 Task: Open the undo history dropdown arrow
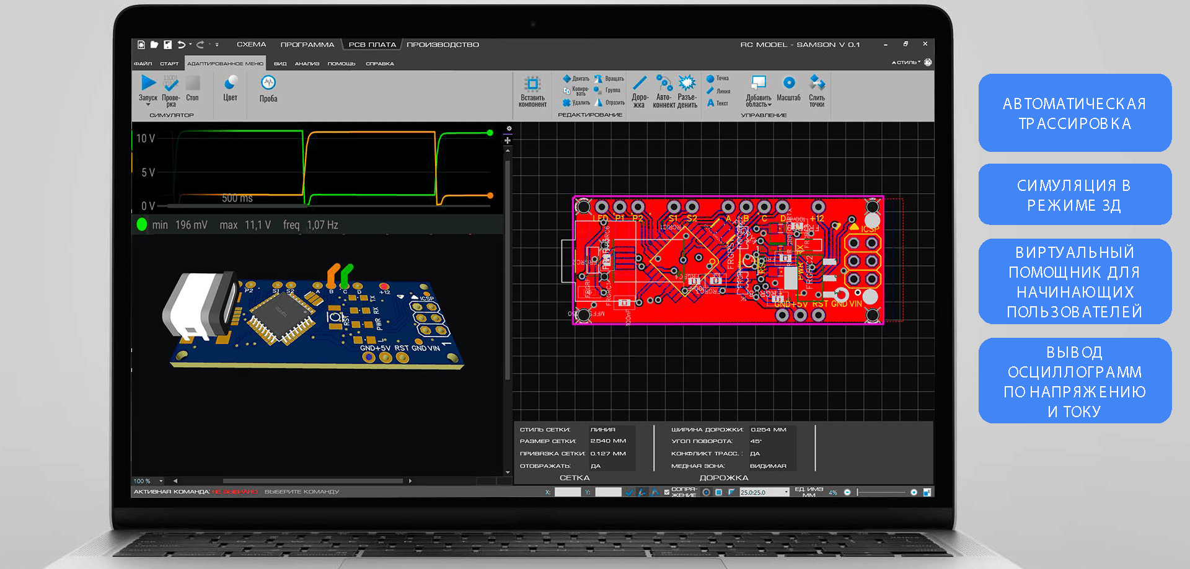click(x=190, y=45)
